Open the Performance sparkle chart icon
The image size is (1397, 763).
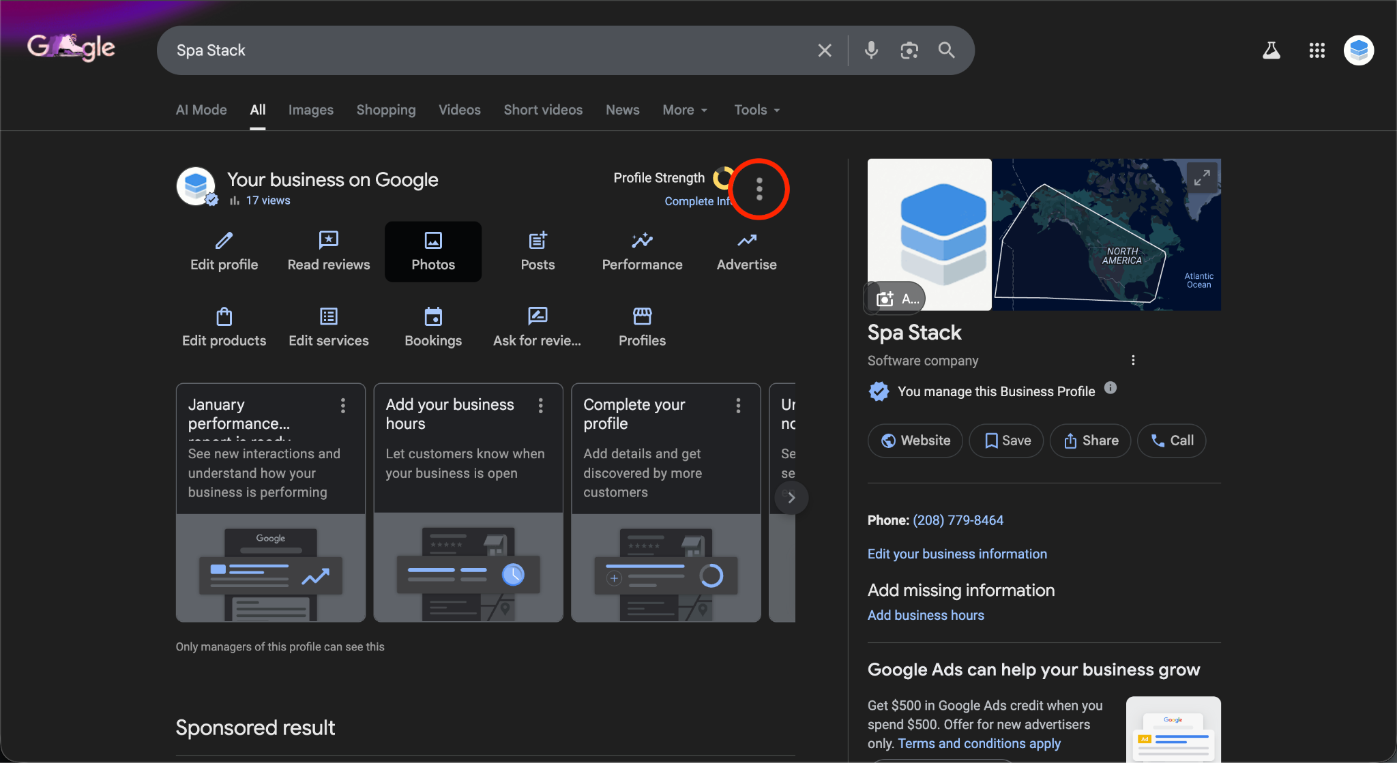coord(642,240)
